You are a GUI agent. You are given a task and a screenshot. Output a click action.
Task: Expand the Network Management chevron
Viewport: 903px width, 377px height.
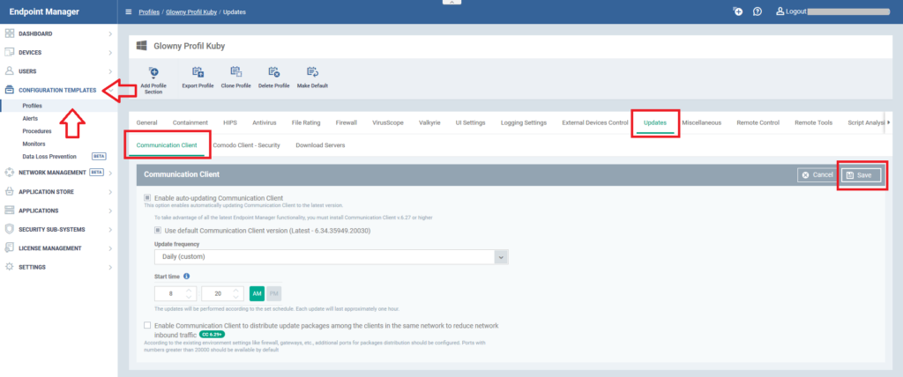point(110,172)
